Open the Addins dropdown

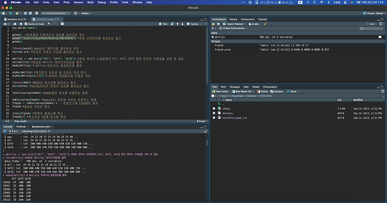pos(86,13)
